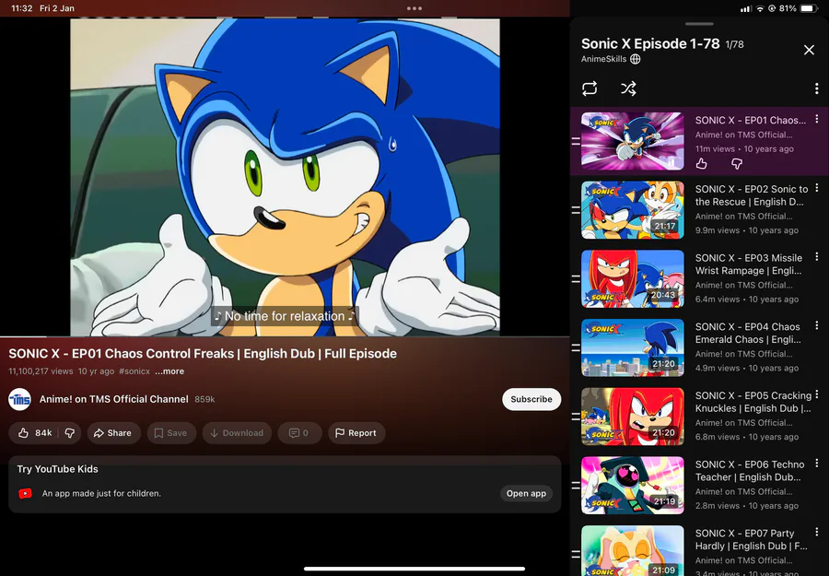Tap the public globe icon
Viewport: 829px width, 576px height.
point(636,59)
